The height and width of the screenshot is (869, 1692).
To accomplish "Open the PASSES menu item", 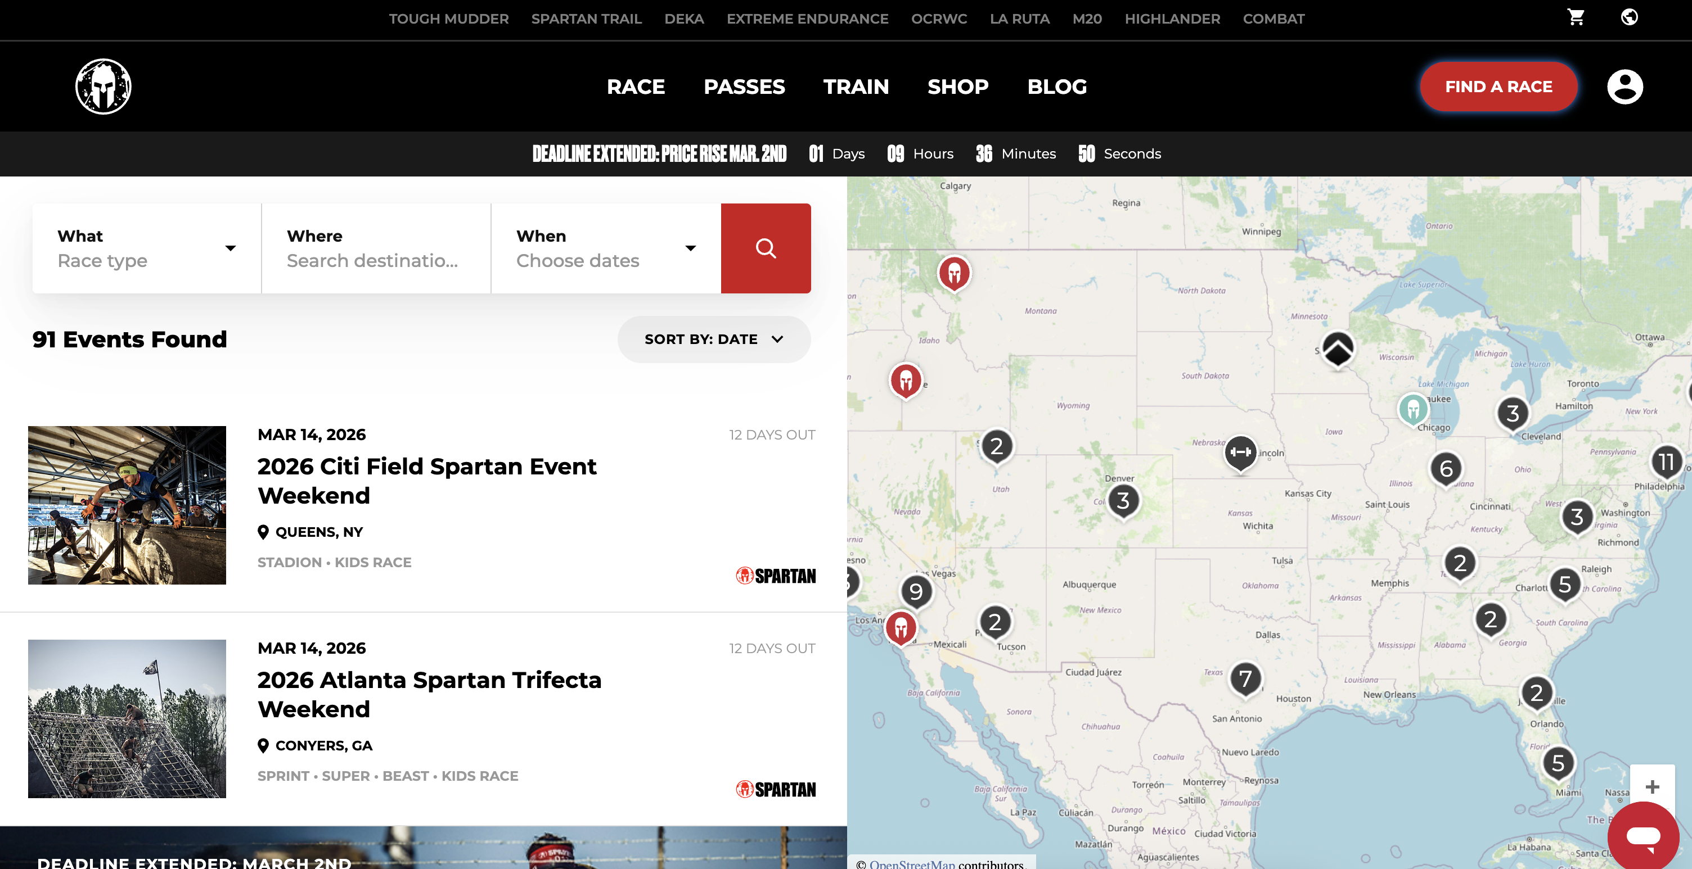I will 744,87.
